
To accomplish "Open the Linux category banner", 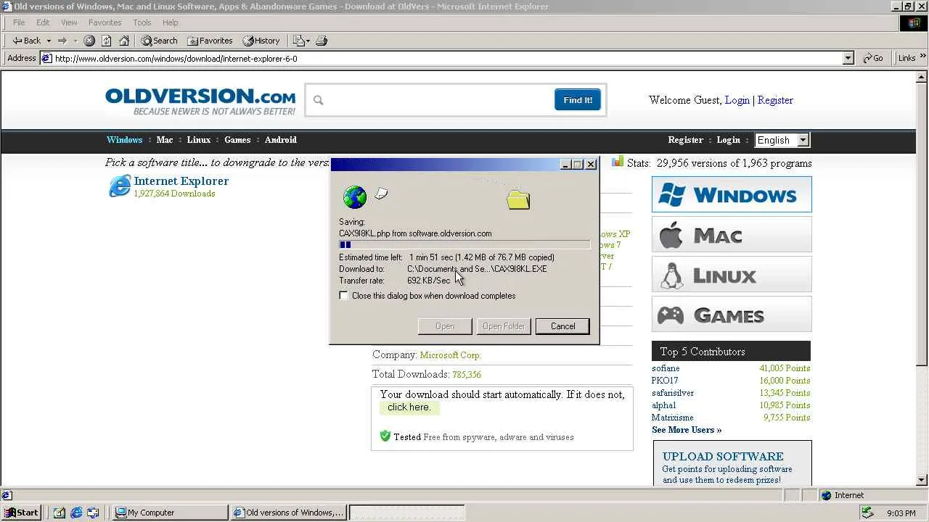I will pos(732,274).
